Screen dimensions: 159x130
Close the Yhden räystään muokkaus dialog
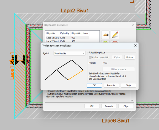tap(135, 46)
